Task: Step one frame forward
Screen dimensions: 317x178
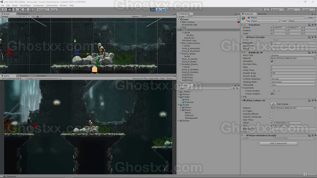Action: point(164,9)
